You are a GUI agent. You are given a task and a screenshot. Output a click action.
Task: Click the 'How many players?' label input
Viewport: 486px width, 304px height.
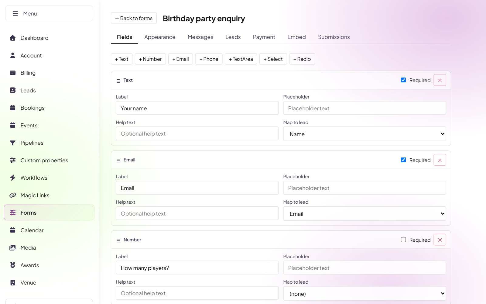point(197,268)
